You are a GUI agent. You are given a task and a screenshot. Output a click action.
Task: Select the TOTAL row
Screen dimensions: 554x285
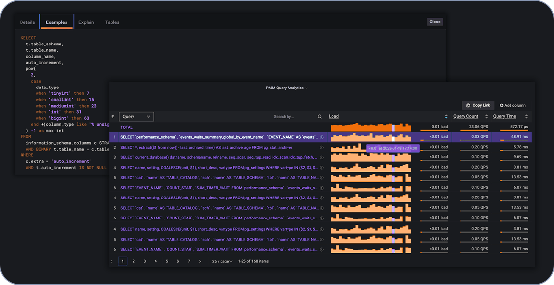click(320, 127)
